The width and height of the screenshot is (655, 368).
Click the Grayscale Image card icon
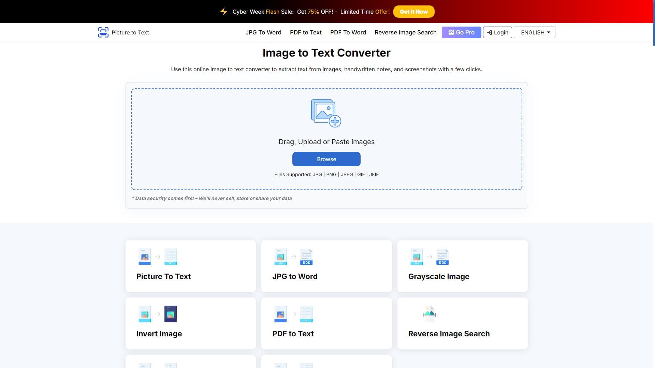click(430, 257)
